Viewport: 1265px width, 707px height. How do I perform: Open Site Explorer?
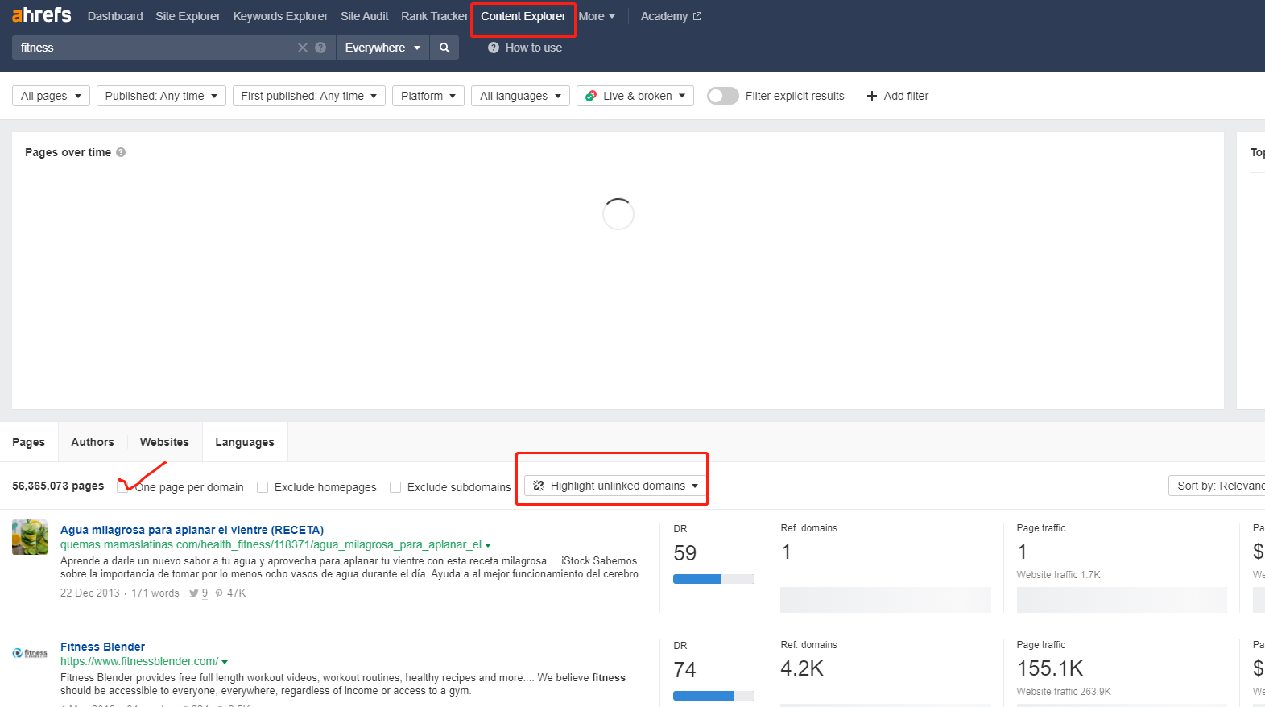click(188, 16)
